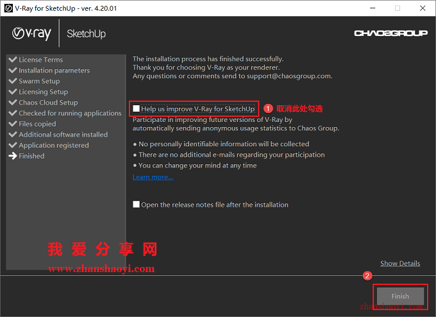This screenshot has width=436, height=317.
Task: Select the Swarm Setup step
Action: click(x=39, y=81)
